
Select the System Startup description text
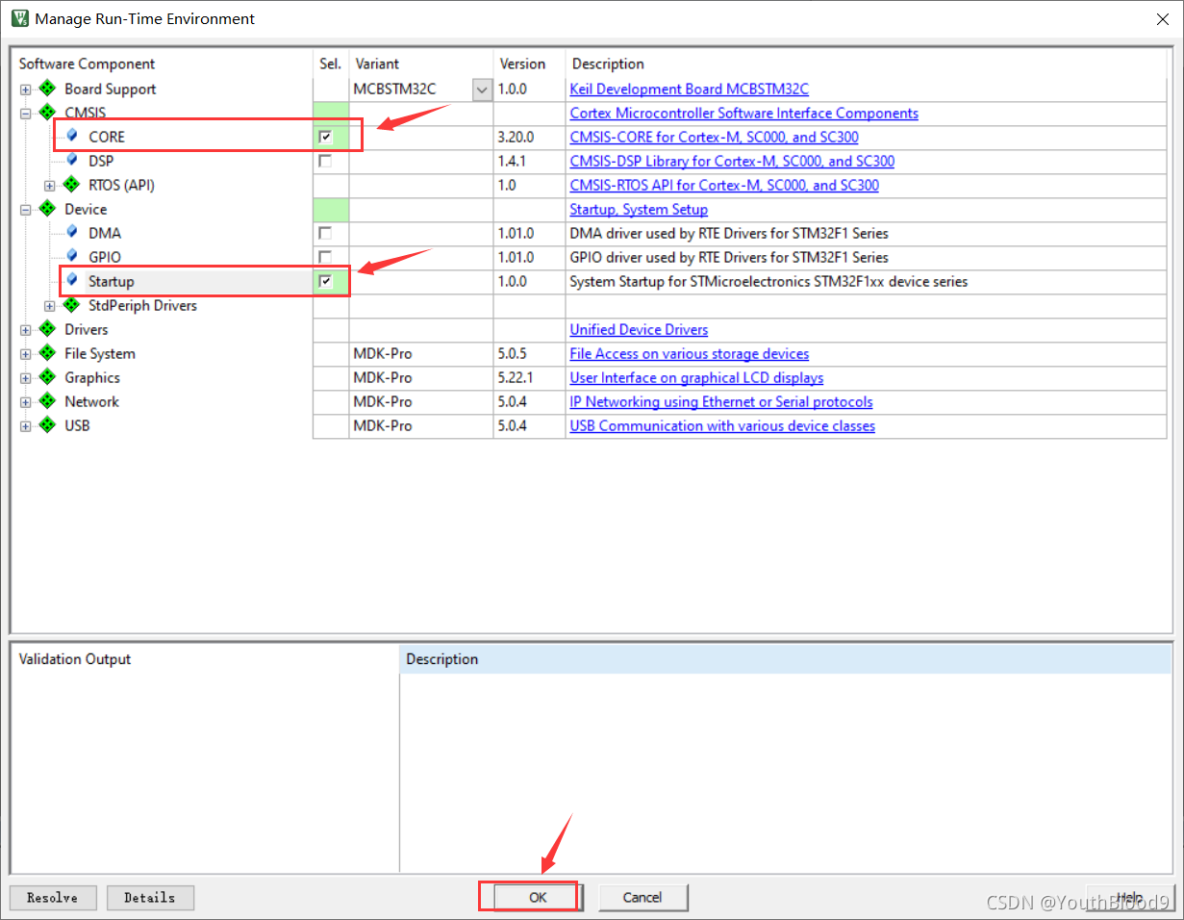tap(768, 281)
